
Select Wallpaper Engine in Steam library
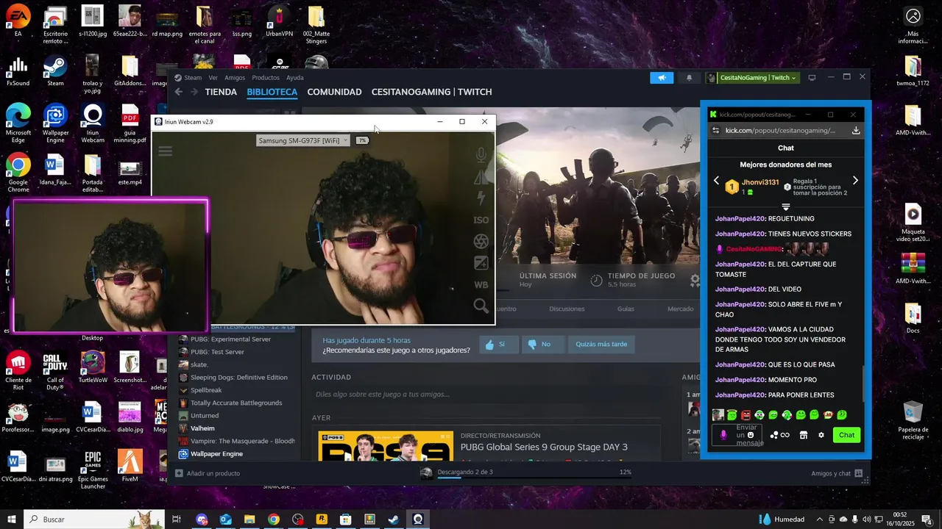click(216, 454)
